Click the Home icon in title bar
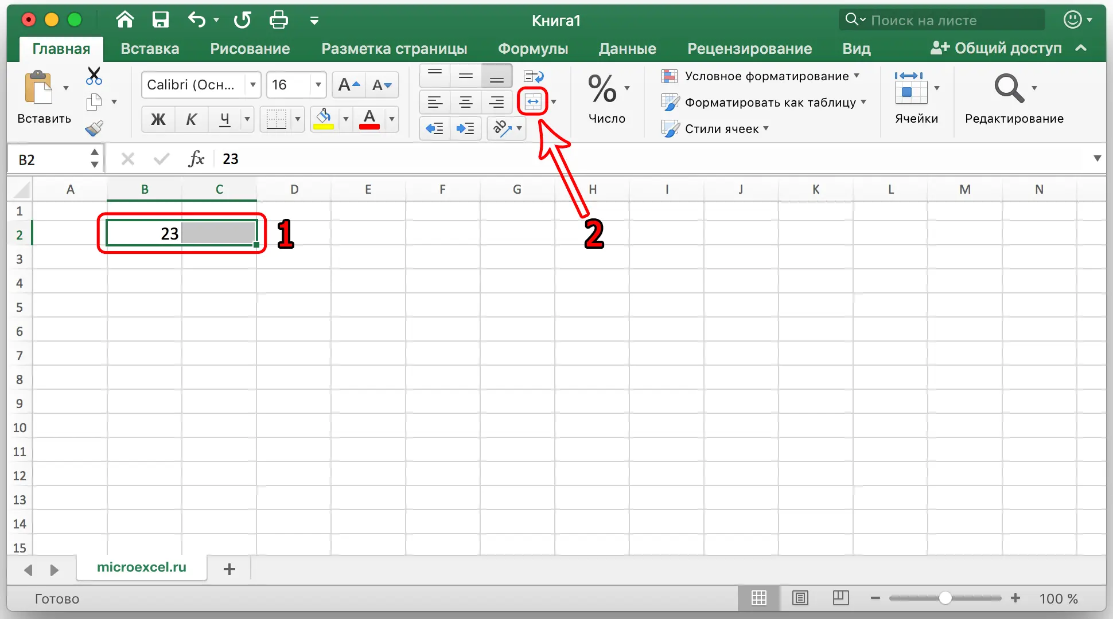 (124, 21)
